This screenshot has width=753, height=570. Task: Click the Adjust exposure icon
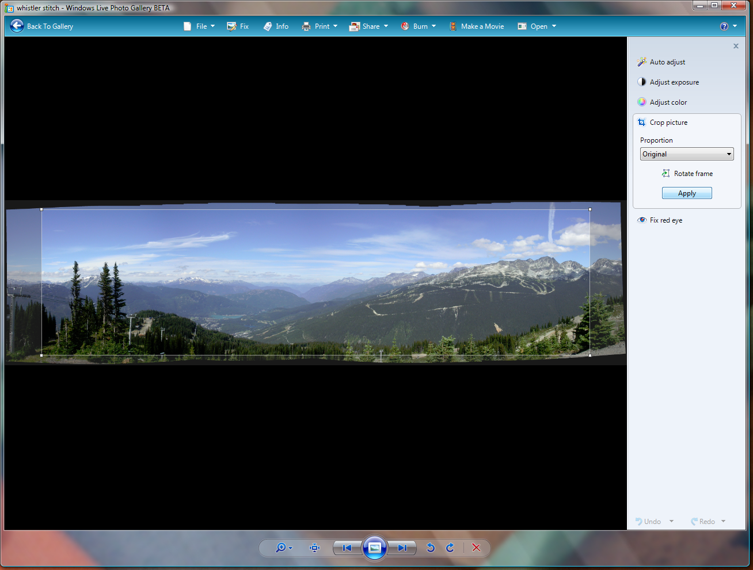642,82
